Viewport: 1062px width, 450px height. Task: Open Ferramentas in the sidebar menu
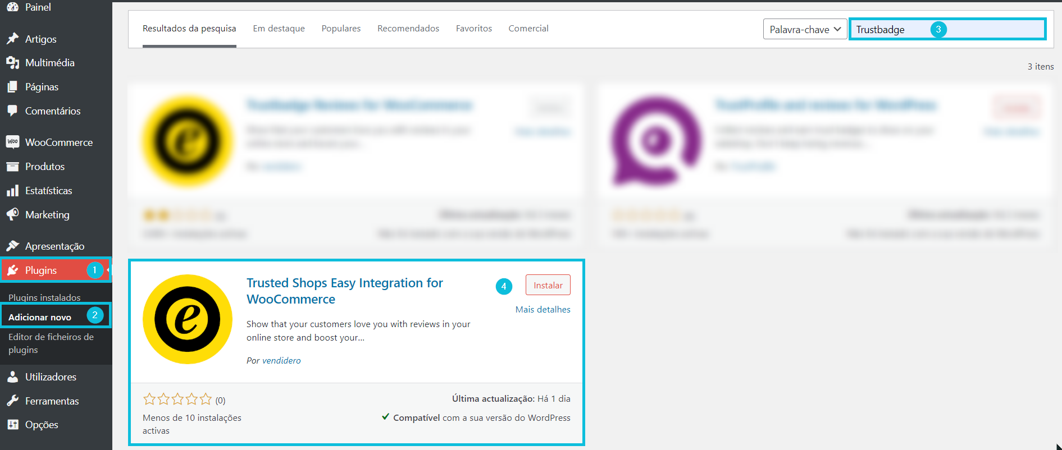pos(52,401)
